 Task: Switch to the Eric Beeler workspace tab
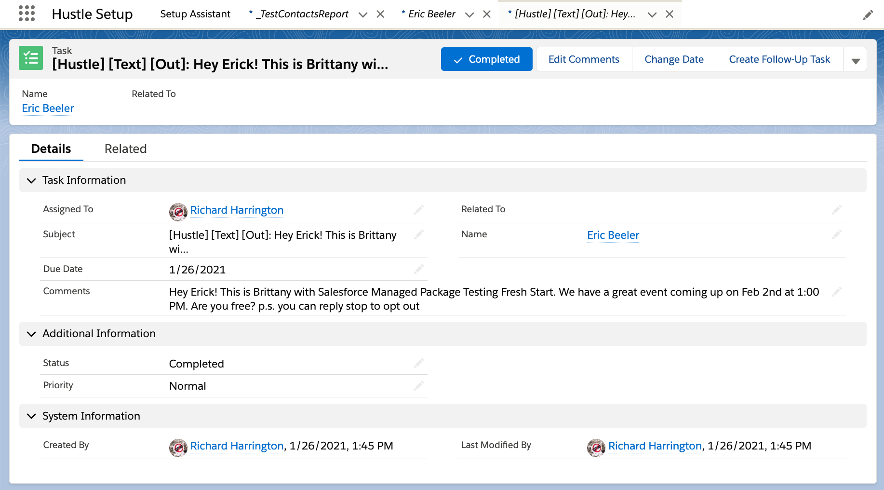click(432, 14)
